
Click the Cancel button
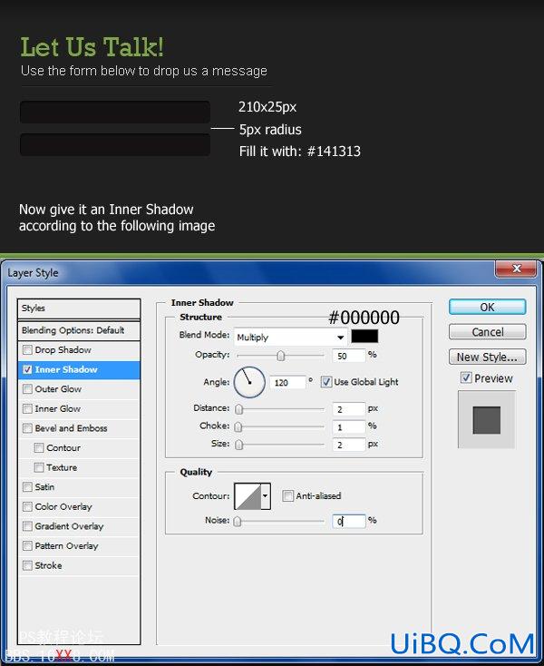[x=487, y=332]
